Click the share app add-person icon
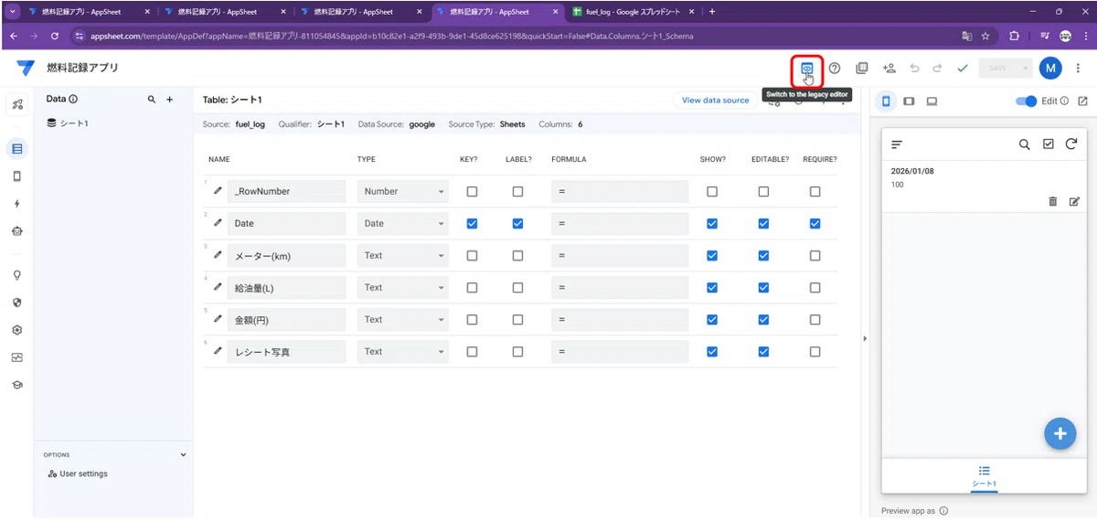Viewport: 1097px width, 522px height. coord(889,69)
